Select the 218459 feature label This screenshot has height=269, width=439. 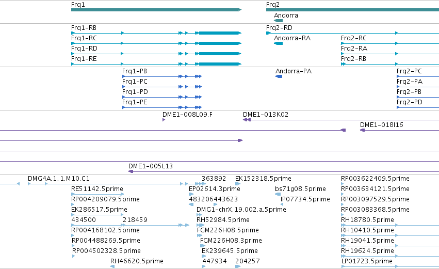[135, 220]
